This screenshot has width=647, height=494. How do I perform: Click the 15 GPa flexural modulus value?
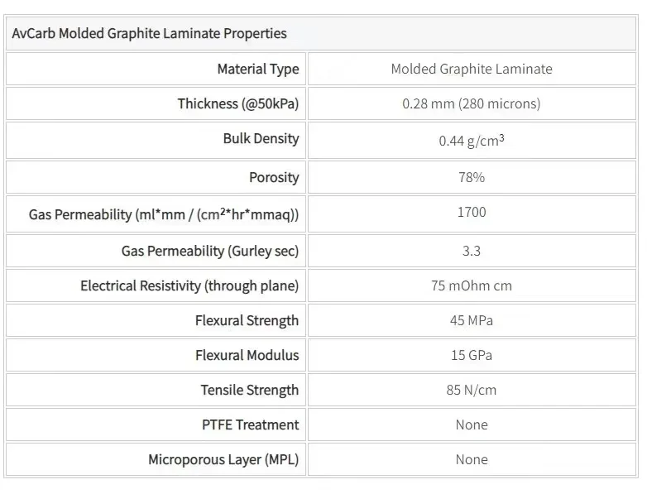[471, 355]
